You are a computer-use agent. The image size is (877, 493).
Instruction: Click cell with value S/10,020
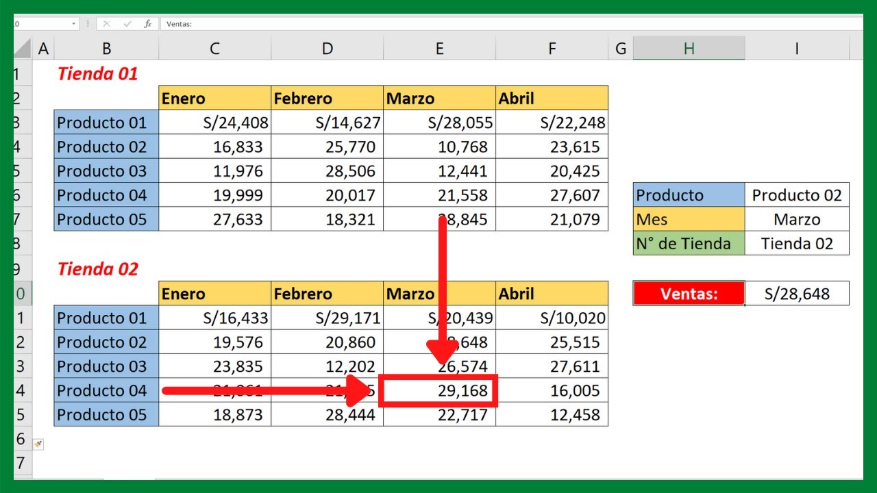[x=552, y=318]
